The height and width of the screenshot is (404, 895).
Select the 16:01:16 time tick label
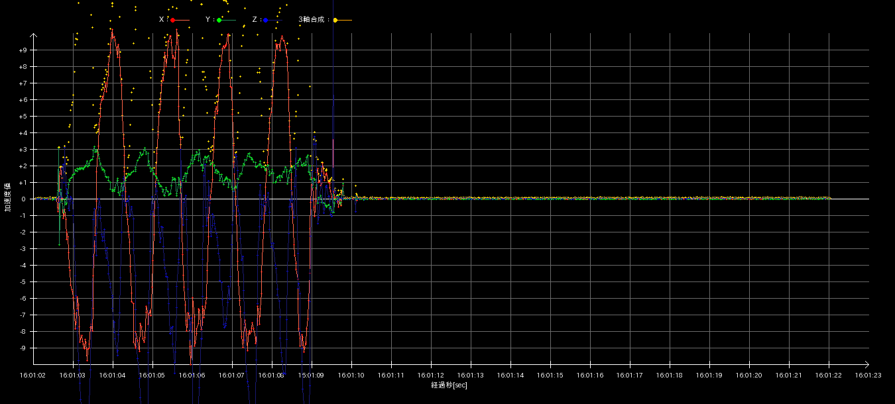pyautogui.click(x=590, y=375)
